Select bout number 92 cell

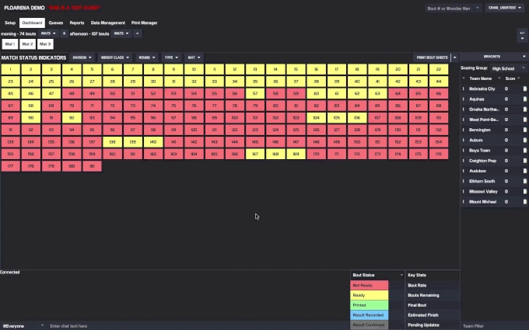click(71, 117)
